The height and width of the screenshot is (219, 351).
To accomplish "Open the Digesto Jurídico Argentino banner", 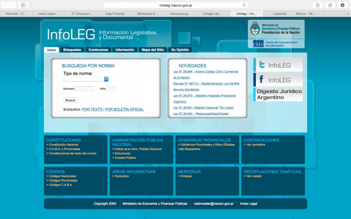I will (278, 94).
